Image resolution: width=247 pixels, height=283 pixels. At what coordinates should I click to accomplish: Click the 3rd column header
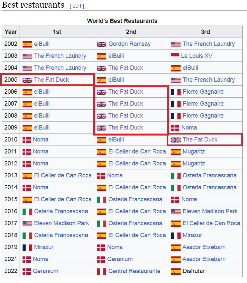pos(205,32)
